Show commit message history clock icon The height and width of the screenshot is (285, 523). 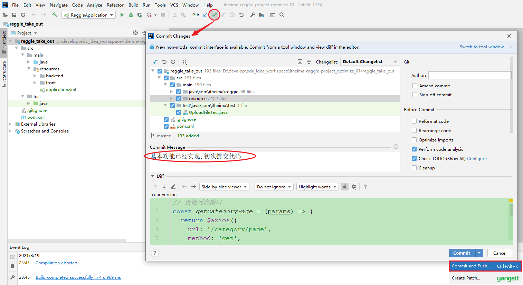point(396,147)
